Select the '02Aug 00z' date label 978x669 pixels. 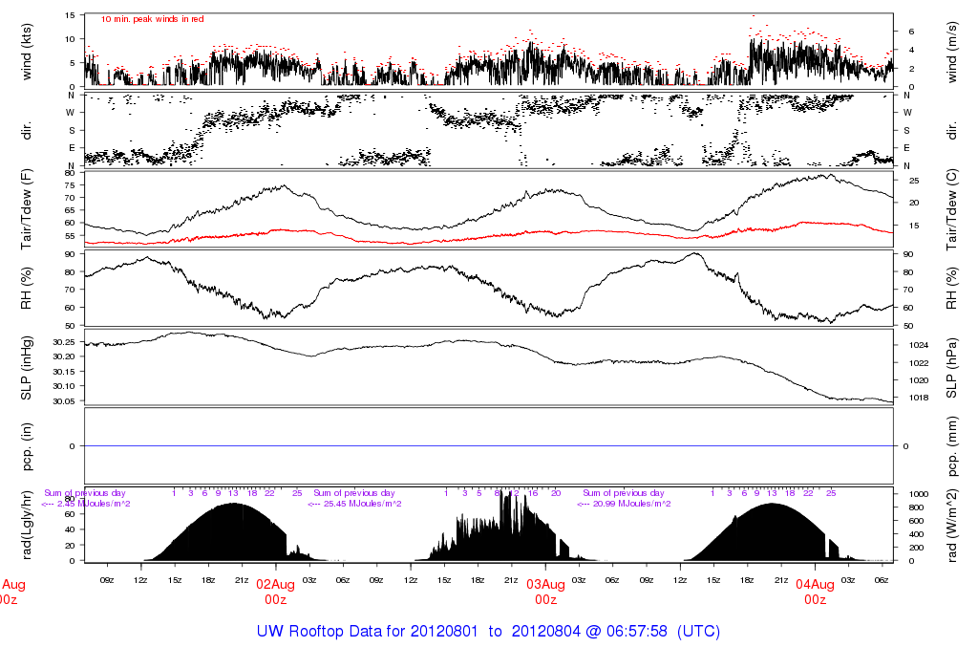(x=276, y=592)
